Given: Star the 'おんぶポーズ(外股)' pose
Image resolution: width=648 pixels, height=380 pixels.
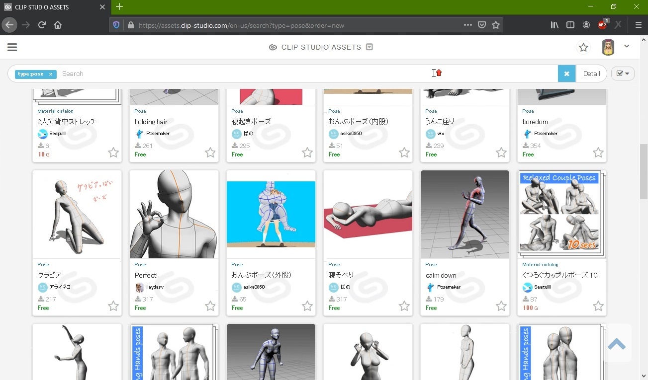Looking at the screenshot, I should coord(307,306).
